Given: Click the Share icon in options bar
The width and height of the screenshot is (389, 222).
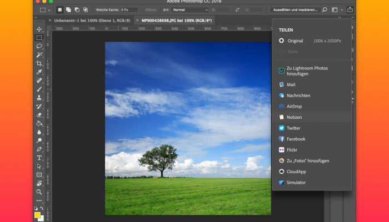Looking at the screenshot, I should point(350,9).
